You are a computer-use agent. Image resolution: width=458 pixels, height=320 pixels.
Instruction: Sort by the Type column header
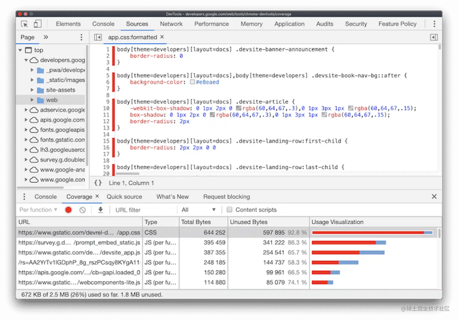(161, 222)
